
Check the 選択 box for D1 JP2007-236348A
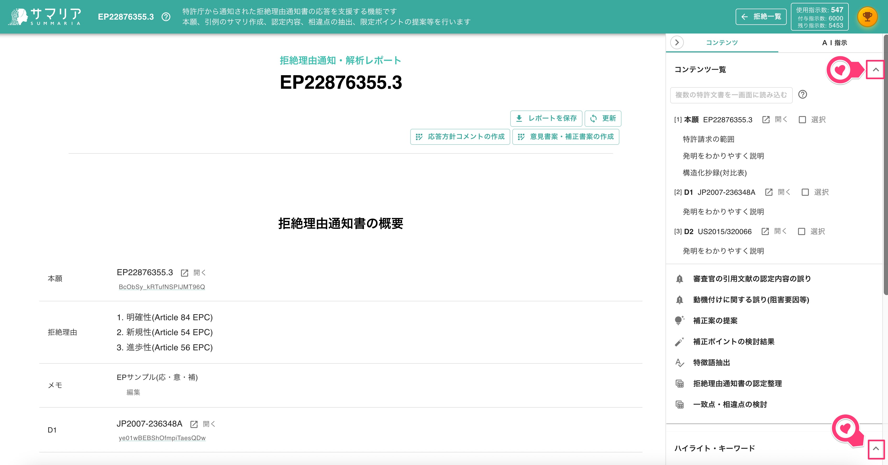(805, 192)
